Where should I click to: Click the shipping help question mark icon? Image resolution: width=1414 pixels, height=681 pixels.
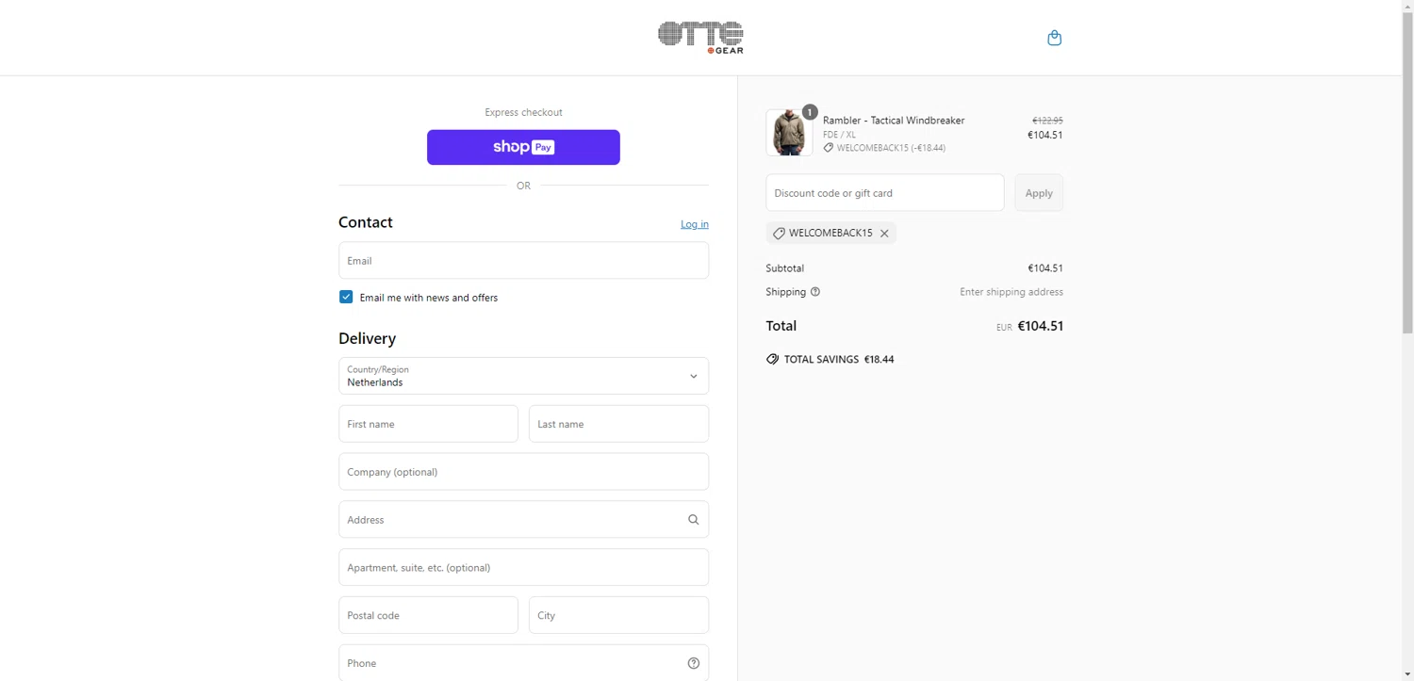coord(815,292)
